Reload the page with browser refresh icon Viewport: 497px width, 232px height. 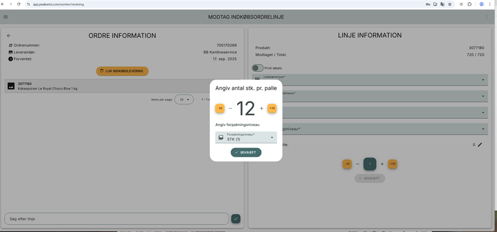click(19, 4)
